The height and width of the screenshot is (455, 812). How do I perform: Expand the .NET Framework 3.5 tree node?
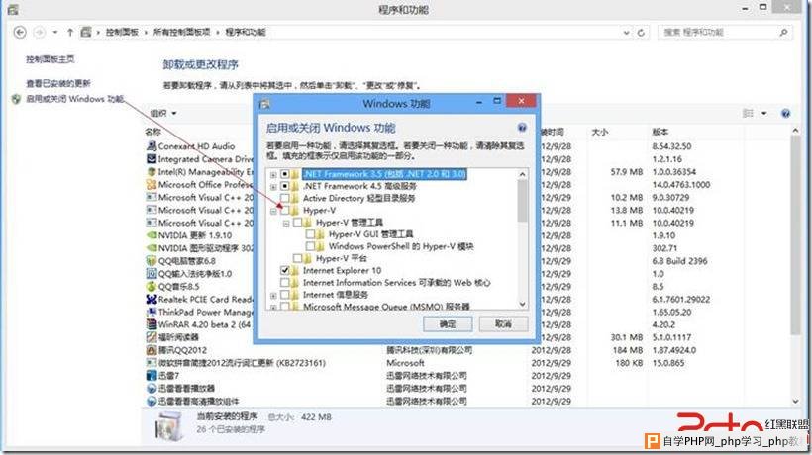pyautogui.click(x=273, y=175)
